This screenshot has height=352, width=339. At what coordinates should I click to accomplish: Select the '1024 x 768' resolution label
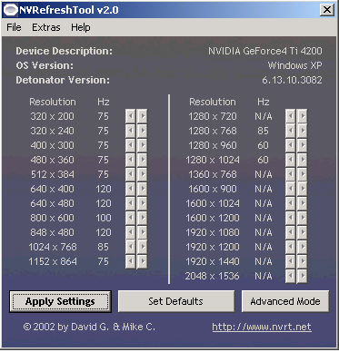point(53,247)
